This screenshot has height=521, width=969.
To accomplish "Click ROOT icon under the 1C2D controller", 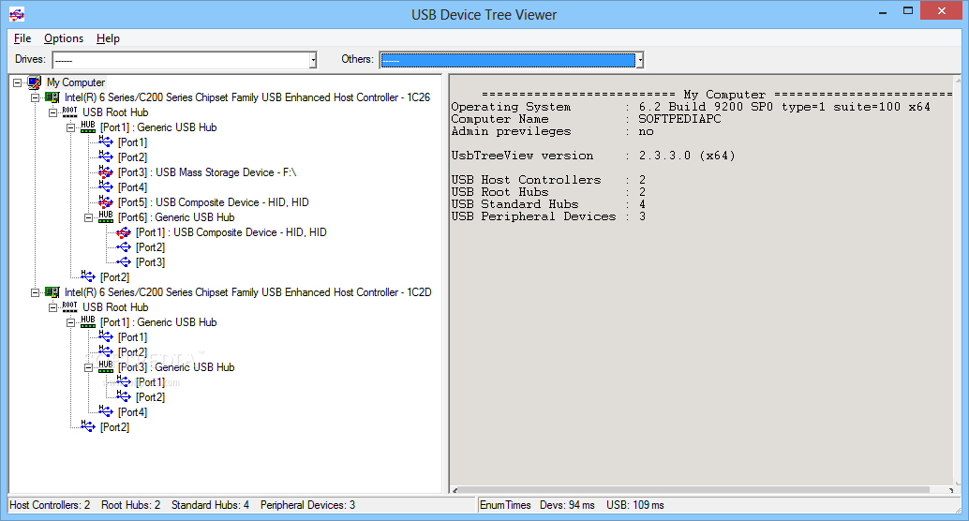I will tap(70, 306).
